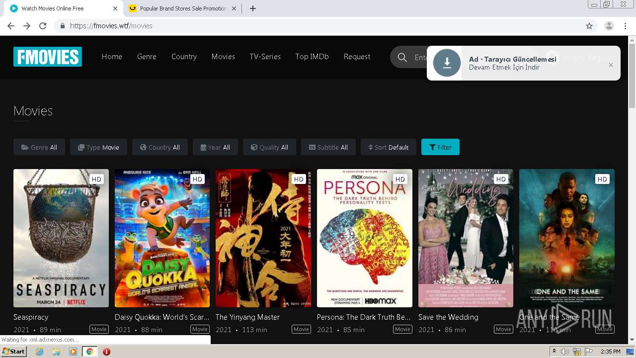Click The Yinyang Master title link

[x=247, y=317]
